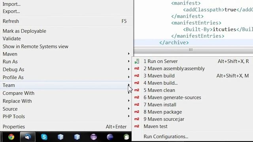Screen dimensions: 253x142
Task: Open the active Thunderbird-style taskbar app
Action: coord(28,137)
